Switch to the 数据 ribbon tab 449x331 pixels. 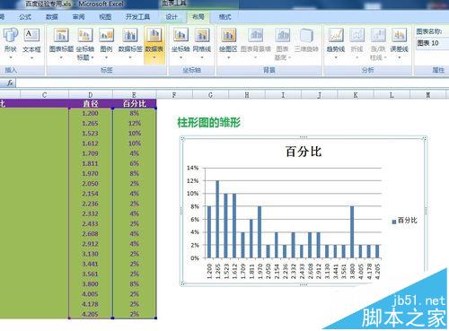(51, 17)
